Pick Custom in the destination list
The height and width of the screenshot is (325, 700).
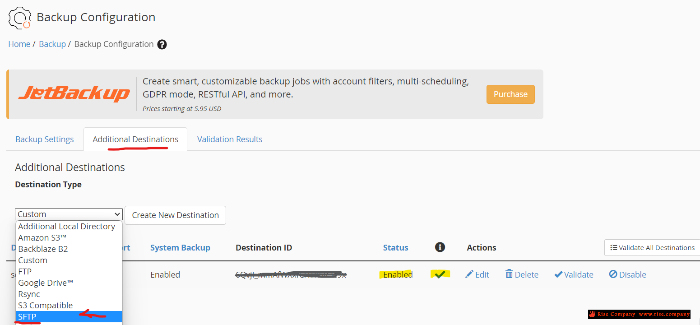(69, 260)
